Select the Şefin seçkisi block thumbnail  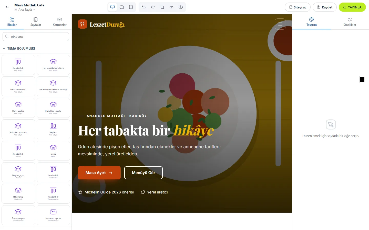pyautogui.click(x=18, y=108)
